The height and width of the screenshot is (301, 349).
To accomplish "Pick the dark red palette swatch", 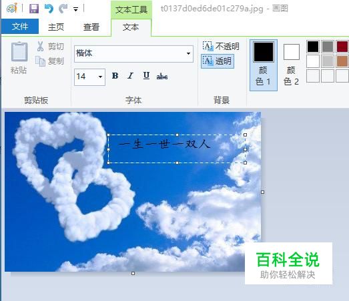I will click(342, 47).
